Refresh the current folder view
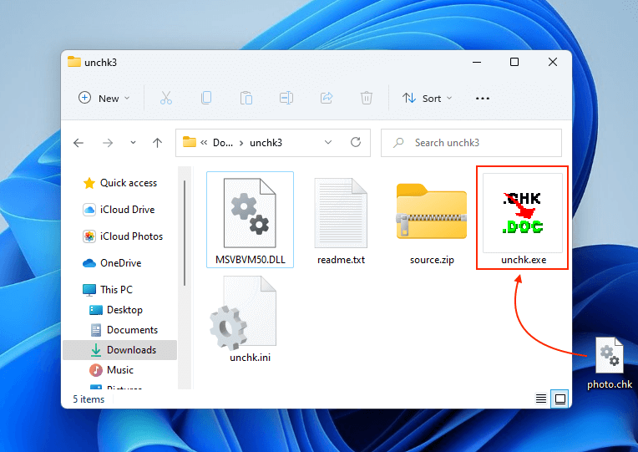The image size is (638, 452). pos(356,143)
